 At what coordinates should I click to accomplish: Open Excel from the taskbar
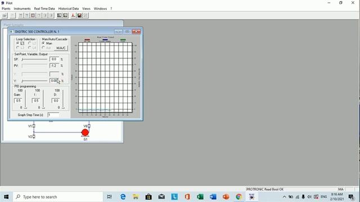[200, 197]
